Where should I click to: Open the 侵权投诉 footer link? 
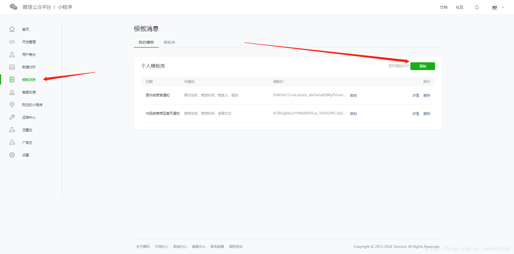(x=236, y=247)
